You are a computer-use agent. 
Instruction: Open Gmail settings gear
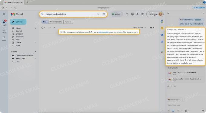point(132,14)
